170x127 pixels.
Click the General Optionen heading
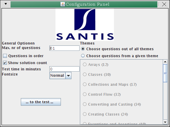(18, 43)
